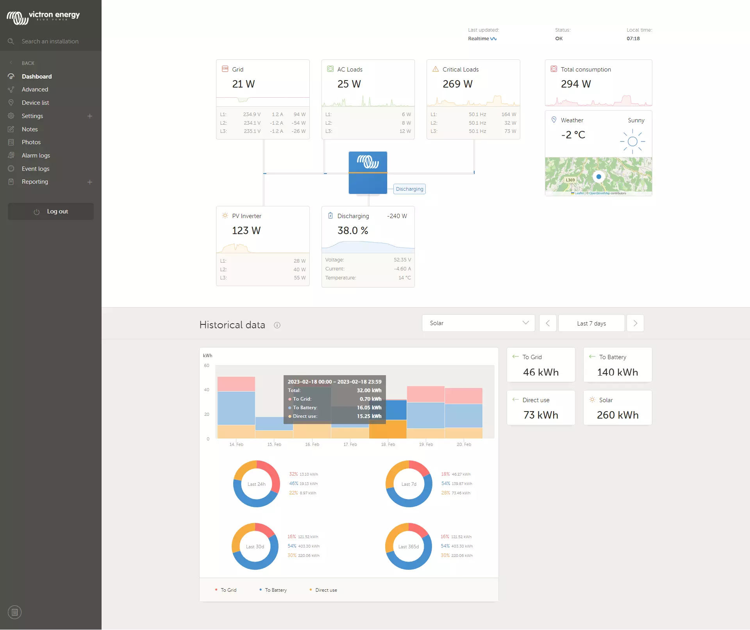Expand the Reporting submenu plus icon

point(90,182)
